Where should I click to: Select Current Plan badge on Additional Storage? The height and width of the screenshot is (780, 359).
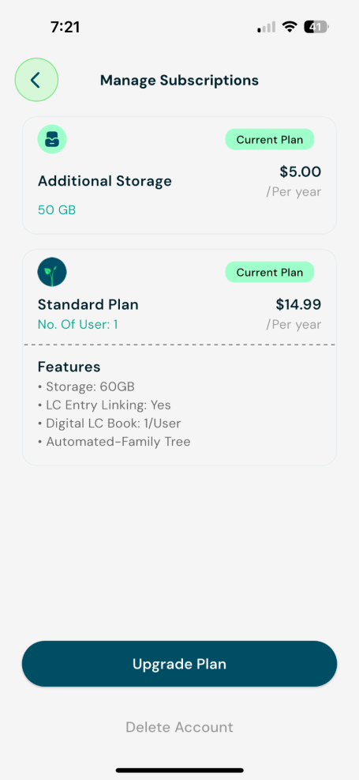tap(270, 140)
